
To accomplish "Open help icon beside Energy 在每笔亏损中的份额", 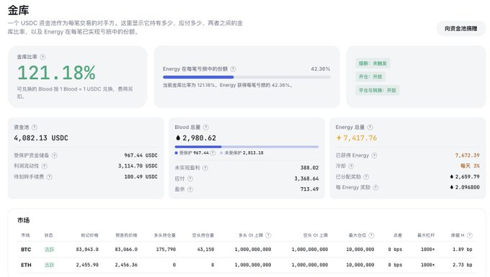I will (x=233, y=68).
